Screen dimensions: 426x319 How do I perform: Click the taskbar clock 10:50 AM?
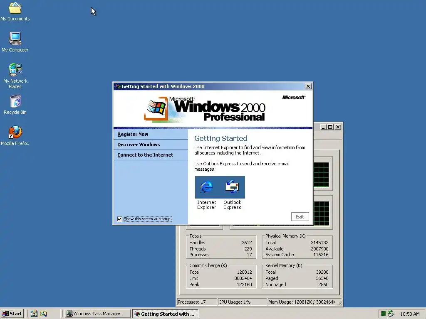tap(410, 314)
